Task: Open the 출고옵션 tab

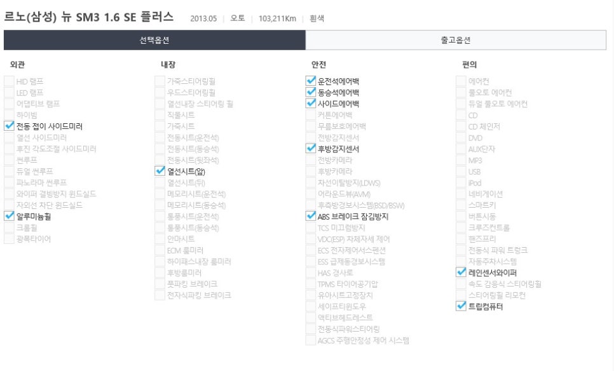Action: 456,40
